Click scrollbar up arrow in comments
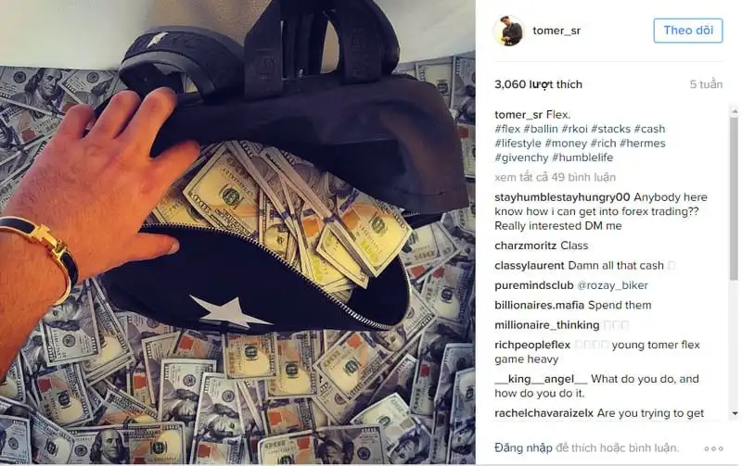This screenshot has width=742, height=466. click(735, 111)
